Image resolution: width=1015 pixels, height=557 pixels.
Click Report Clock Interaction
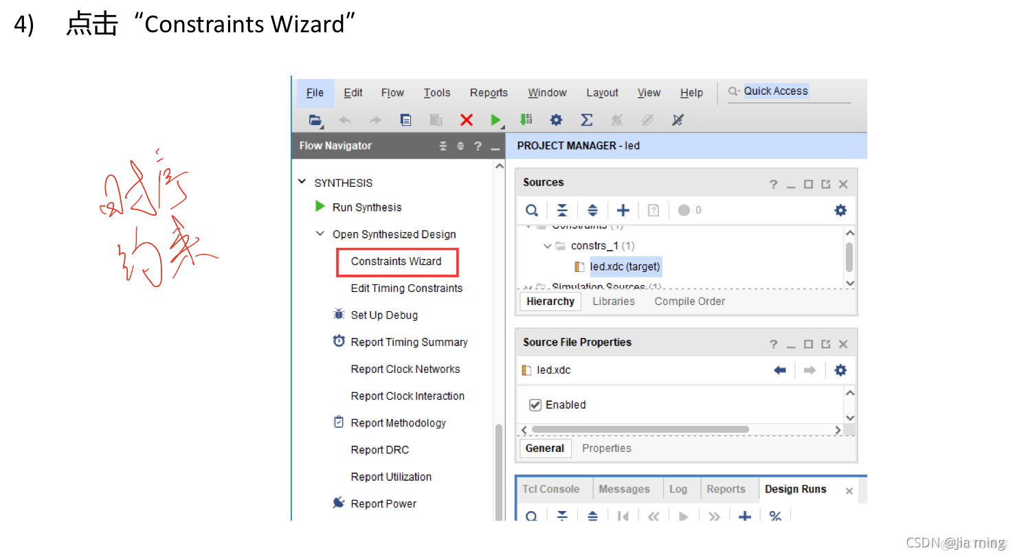click(x=408, y=396)
